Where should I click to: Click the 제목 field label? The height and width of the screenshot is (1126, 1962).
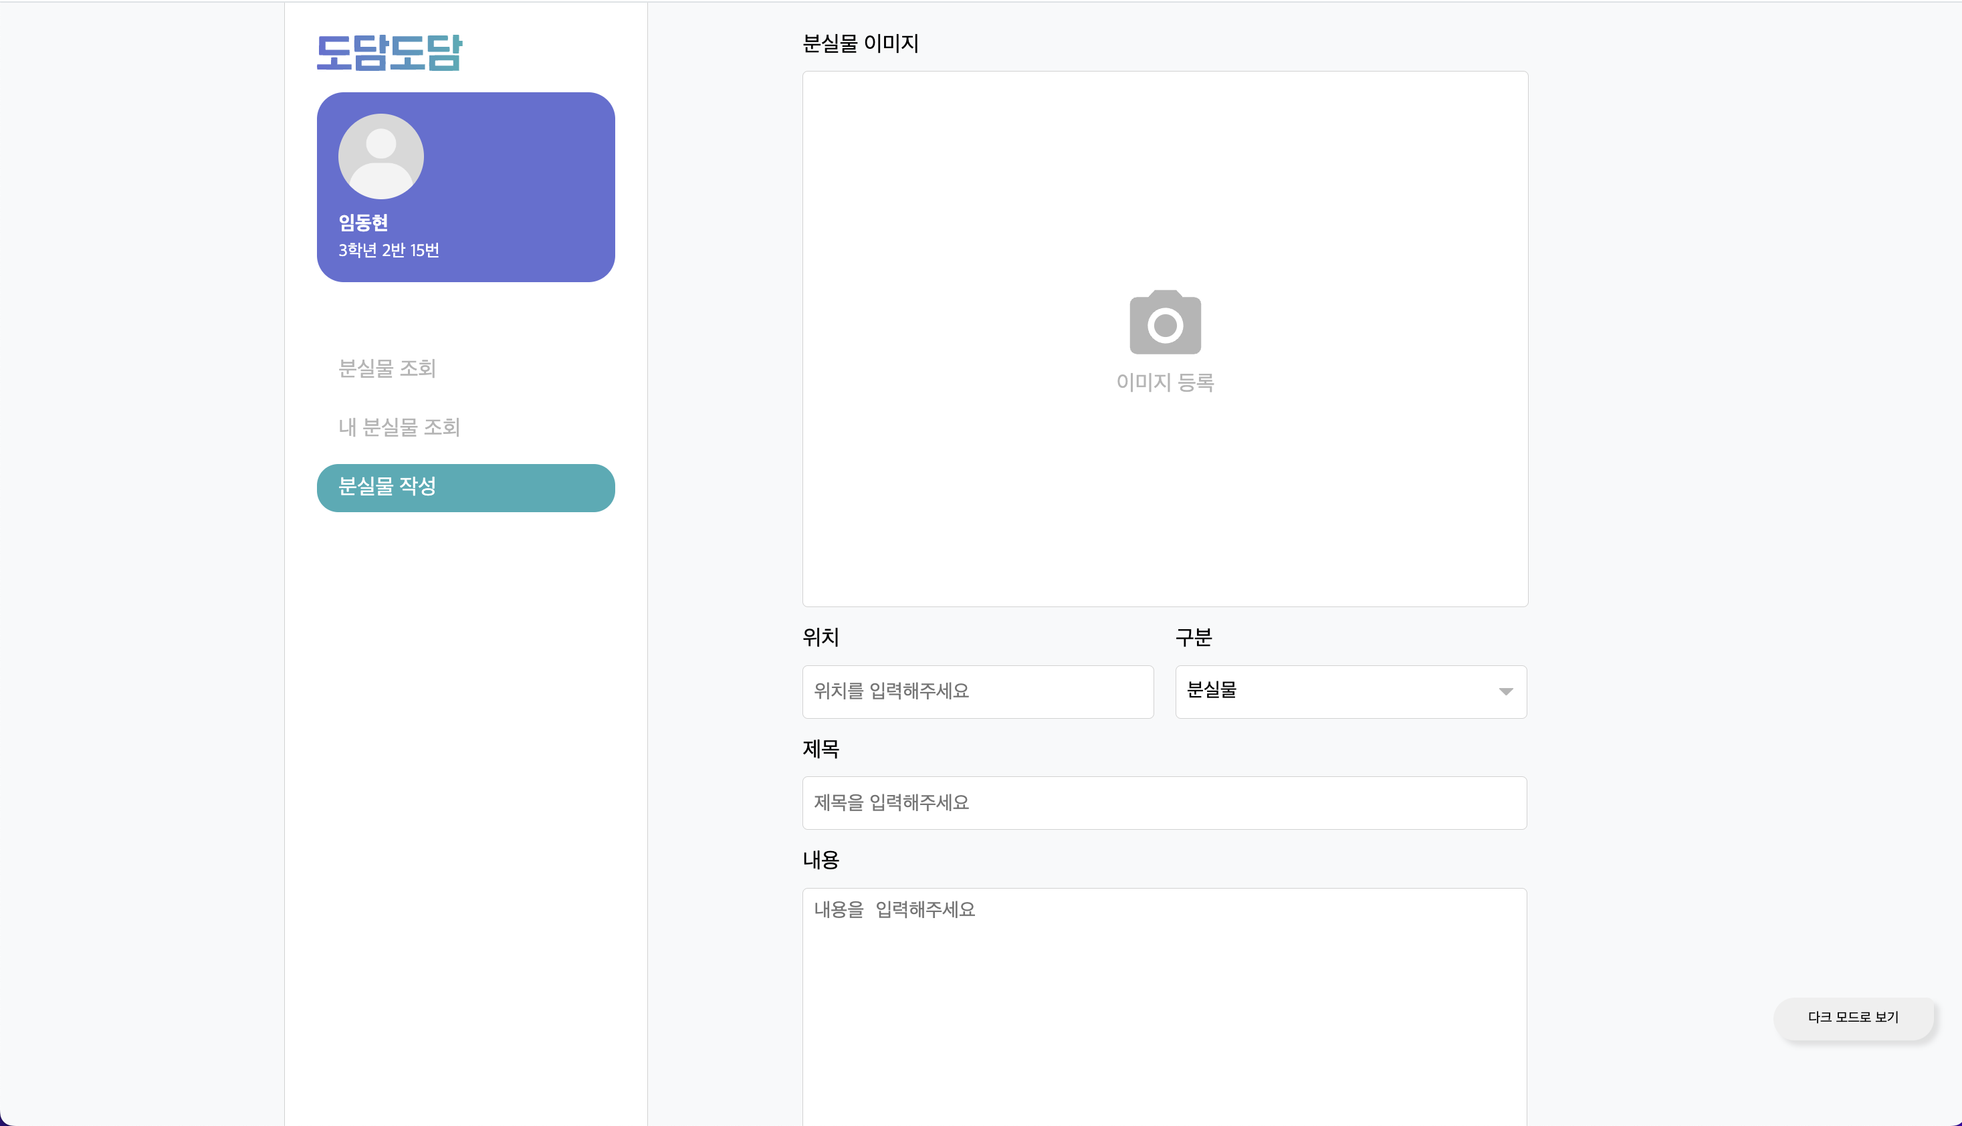point(821,749)
